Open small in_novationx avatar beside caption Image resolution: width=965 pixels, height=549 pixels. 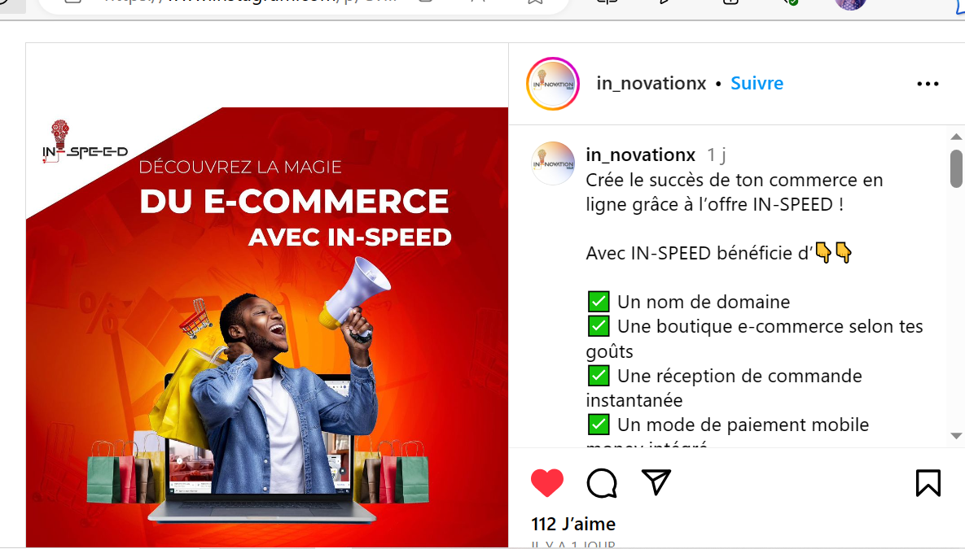553,163
